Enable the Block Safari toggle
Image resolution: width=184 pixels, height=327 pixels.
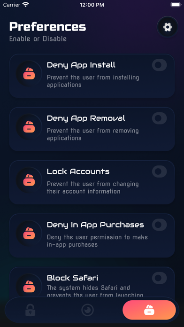[x=160, y=278]
